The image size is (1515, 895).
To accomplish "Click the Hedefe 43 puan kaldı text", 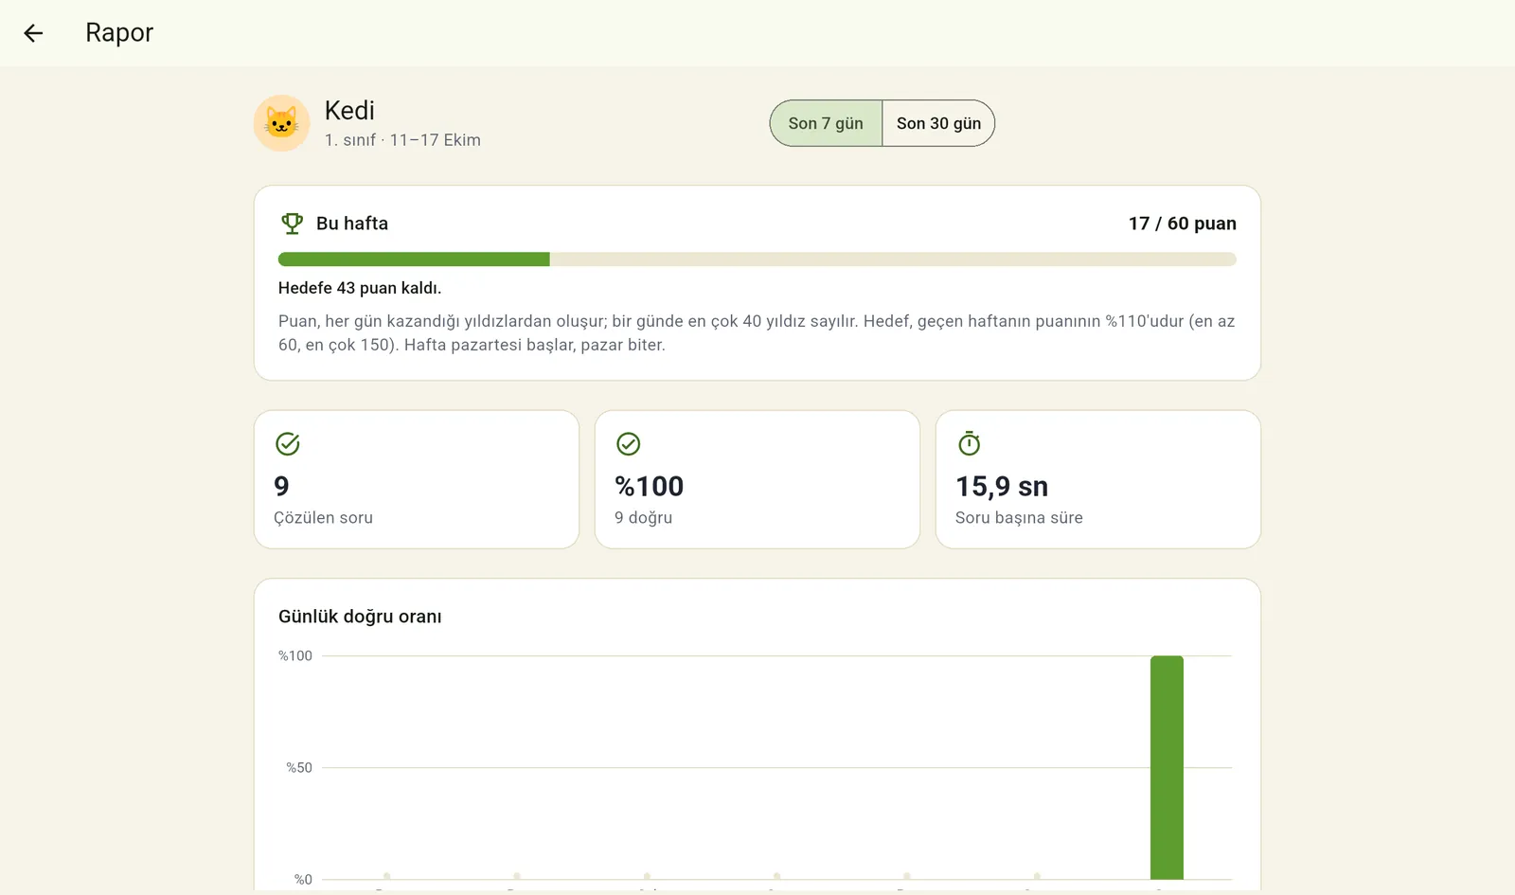I will pyautogui.click(x=360, y=288).
